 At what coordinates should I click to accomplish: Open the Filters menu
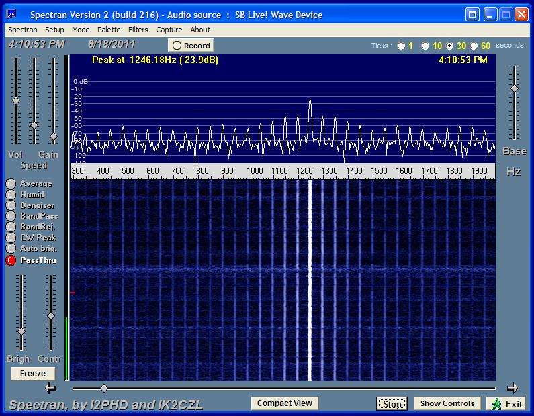point(138,30)
